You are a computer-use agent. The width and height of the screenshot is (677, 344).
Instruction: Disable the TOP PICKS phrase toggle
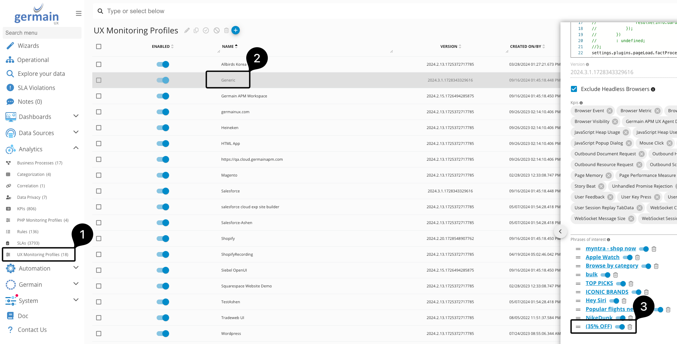(x=621, y=284)
